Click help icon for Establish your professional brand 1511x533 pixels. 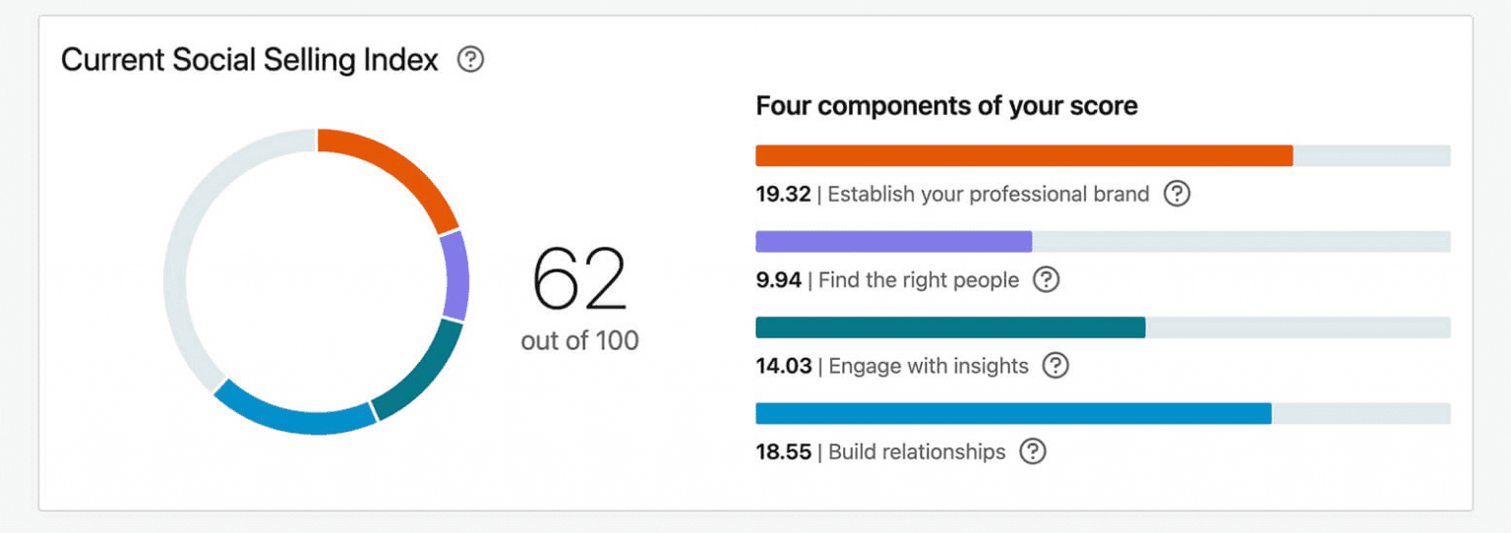1177,194
